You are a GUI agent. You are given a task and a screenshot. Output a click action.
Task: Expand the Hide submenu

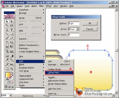coord(31,31)
